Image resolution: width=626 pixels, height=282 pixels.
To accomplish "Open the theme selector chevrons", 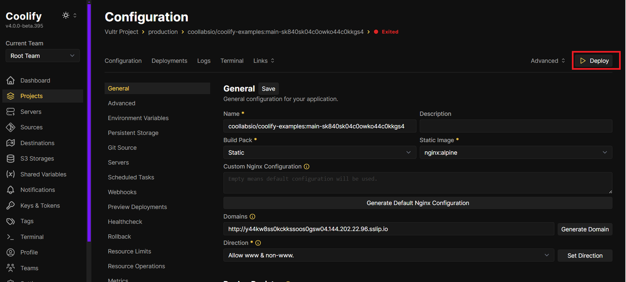I will coord(75,16).
